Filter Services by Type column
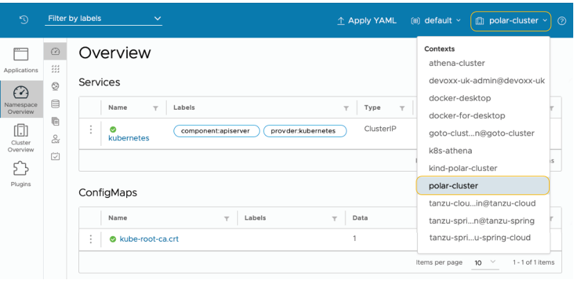Viewport: 576px width, 282px height. click(403, 108)
